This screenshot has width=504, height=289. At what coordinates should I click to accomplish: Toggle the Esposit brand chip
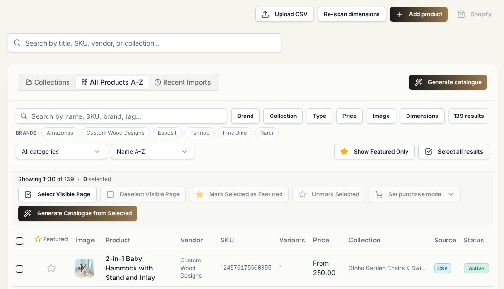click(x=167, y=133)
